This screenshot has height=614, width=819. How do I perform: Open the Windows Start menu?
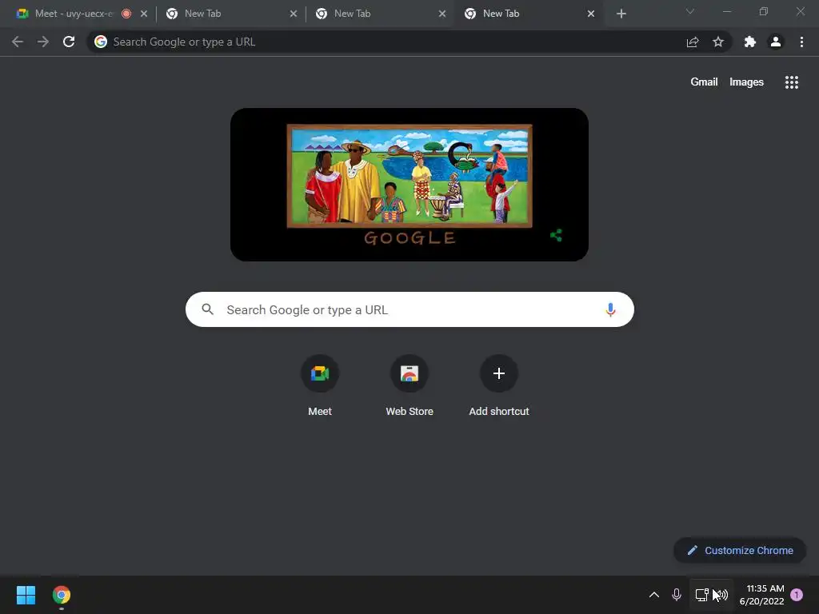(x=26, y=595)
